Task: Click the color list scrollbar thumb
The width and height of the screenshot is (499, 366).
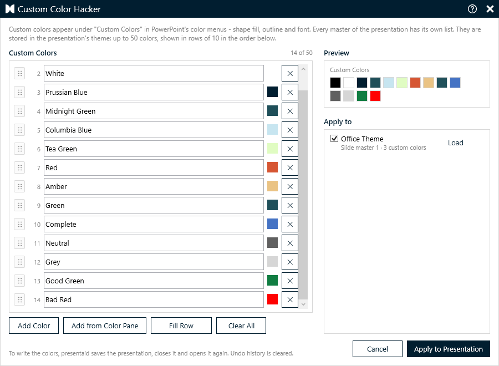Action: tap(303, 195)
